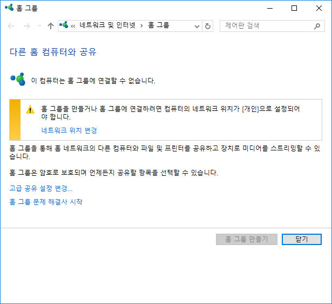Maximize the 홈 그룹 window

pyautogui.click(x=294, y=8)
